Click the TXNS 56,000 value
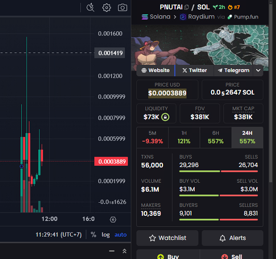The image size is (276, 259). coord(152,165)
